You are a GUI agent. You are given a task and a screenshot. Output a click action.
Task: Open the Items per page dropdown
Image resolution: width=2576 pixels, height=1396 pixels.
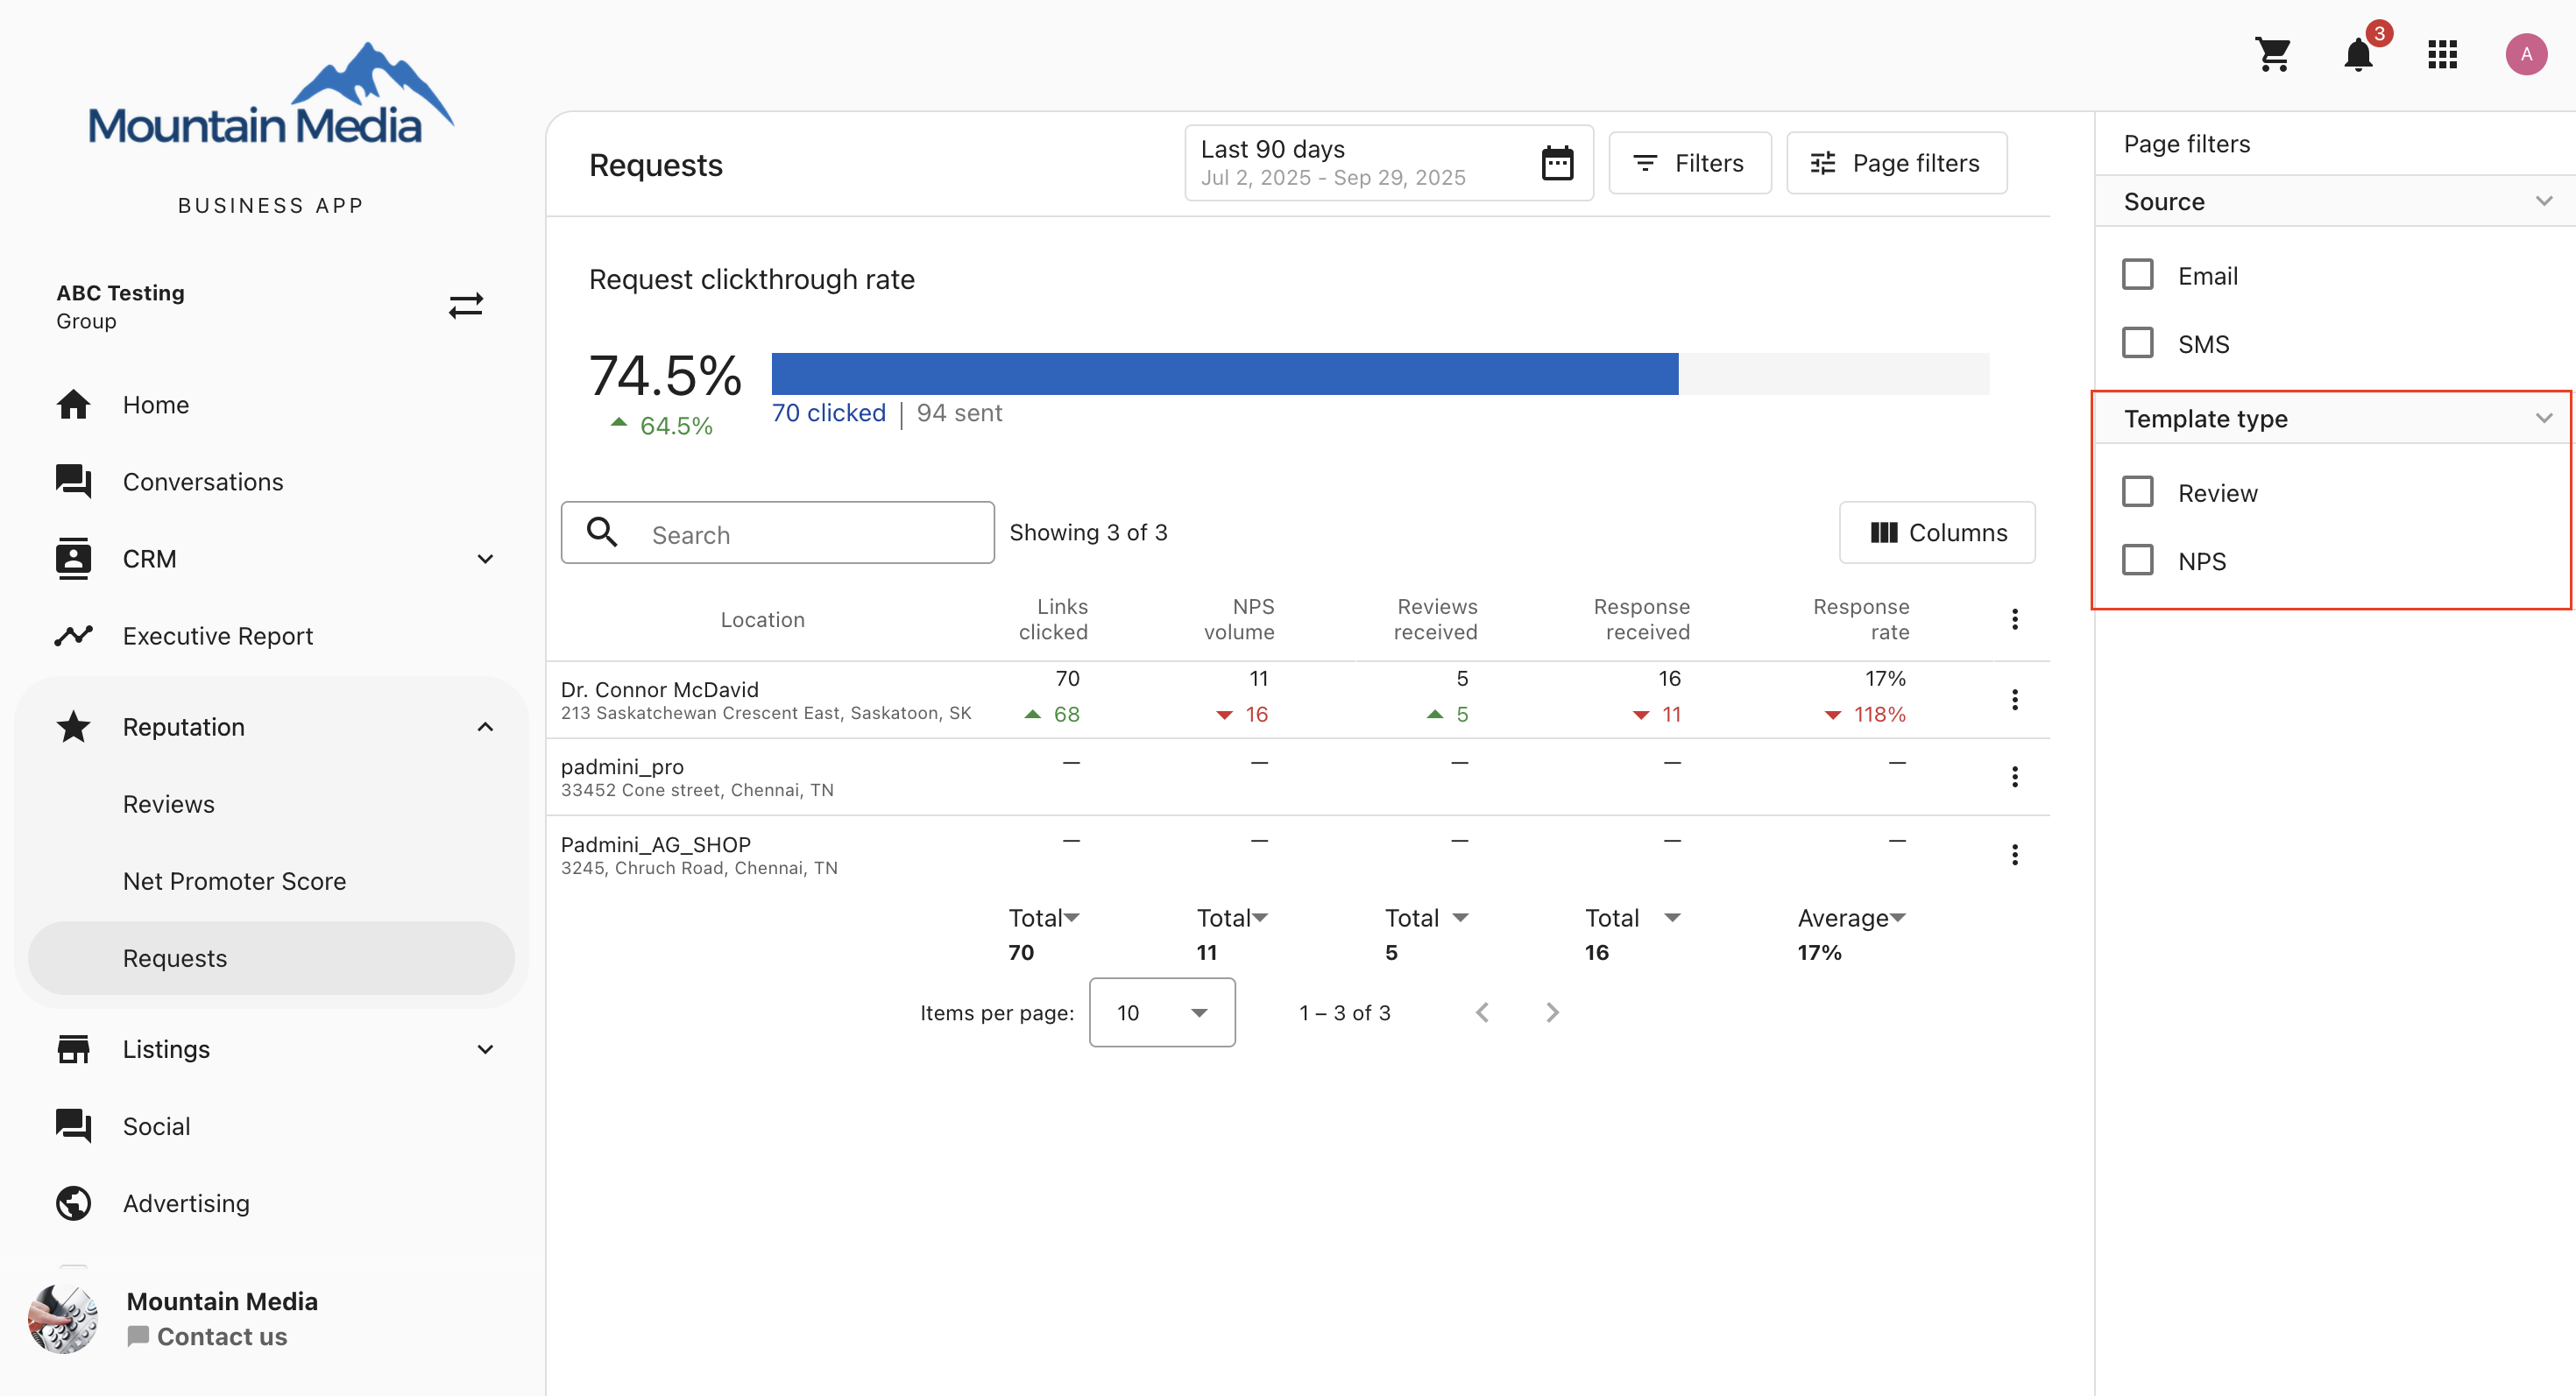pos(1161,1012)
